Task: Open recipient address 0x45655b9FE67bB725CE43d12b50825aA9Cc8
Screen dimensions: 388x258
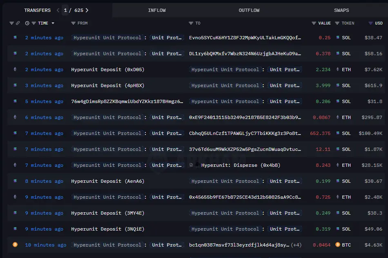Action: click(245, 197)
